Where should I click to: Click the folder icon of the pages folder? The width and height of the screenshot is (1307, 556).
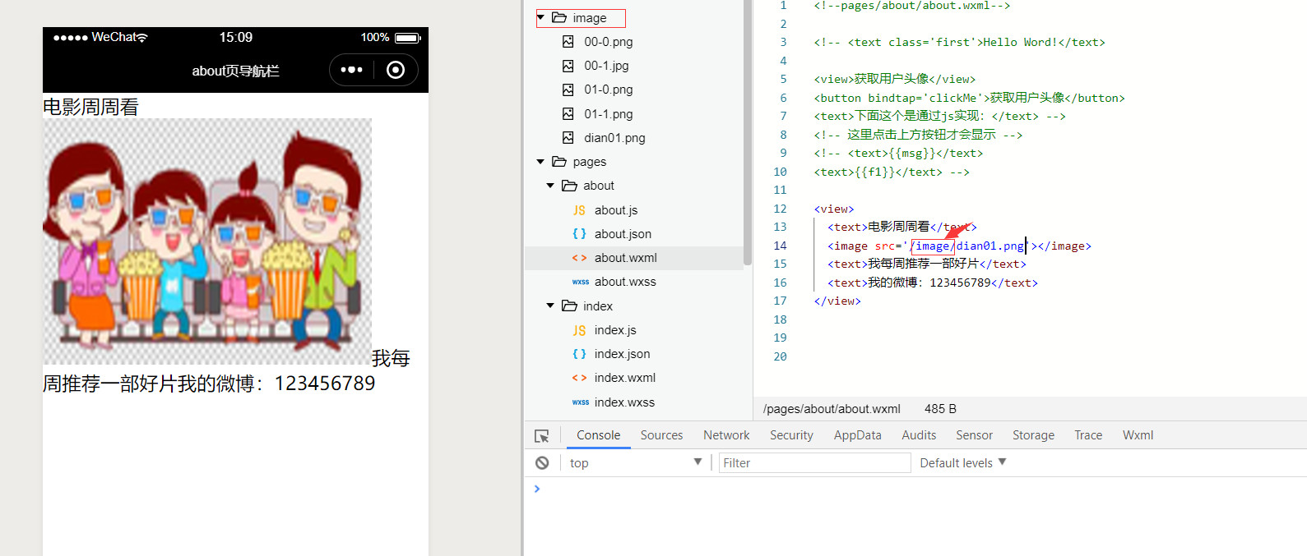559,162
